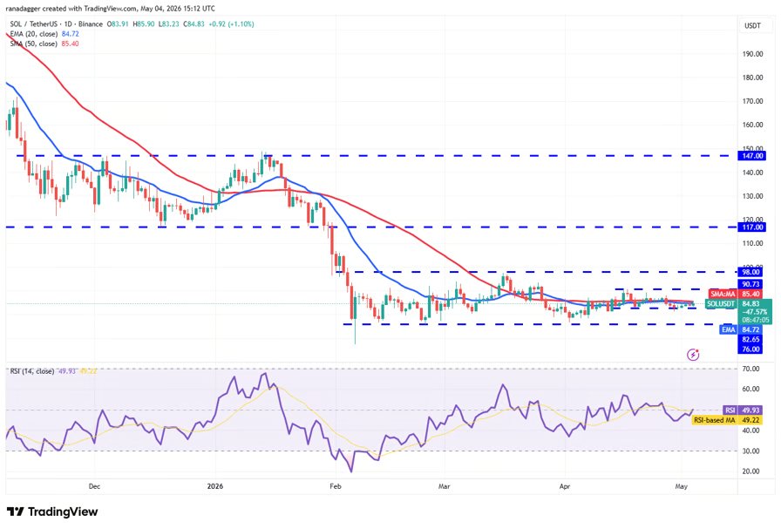Select the 147.00 price level label
The height and width of the screenshot is (529, 781).
(x=752, y=156)
